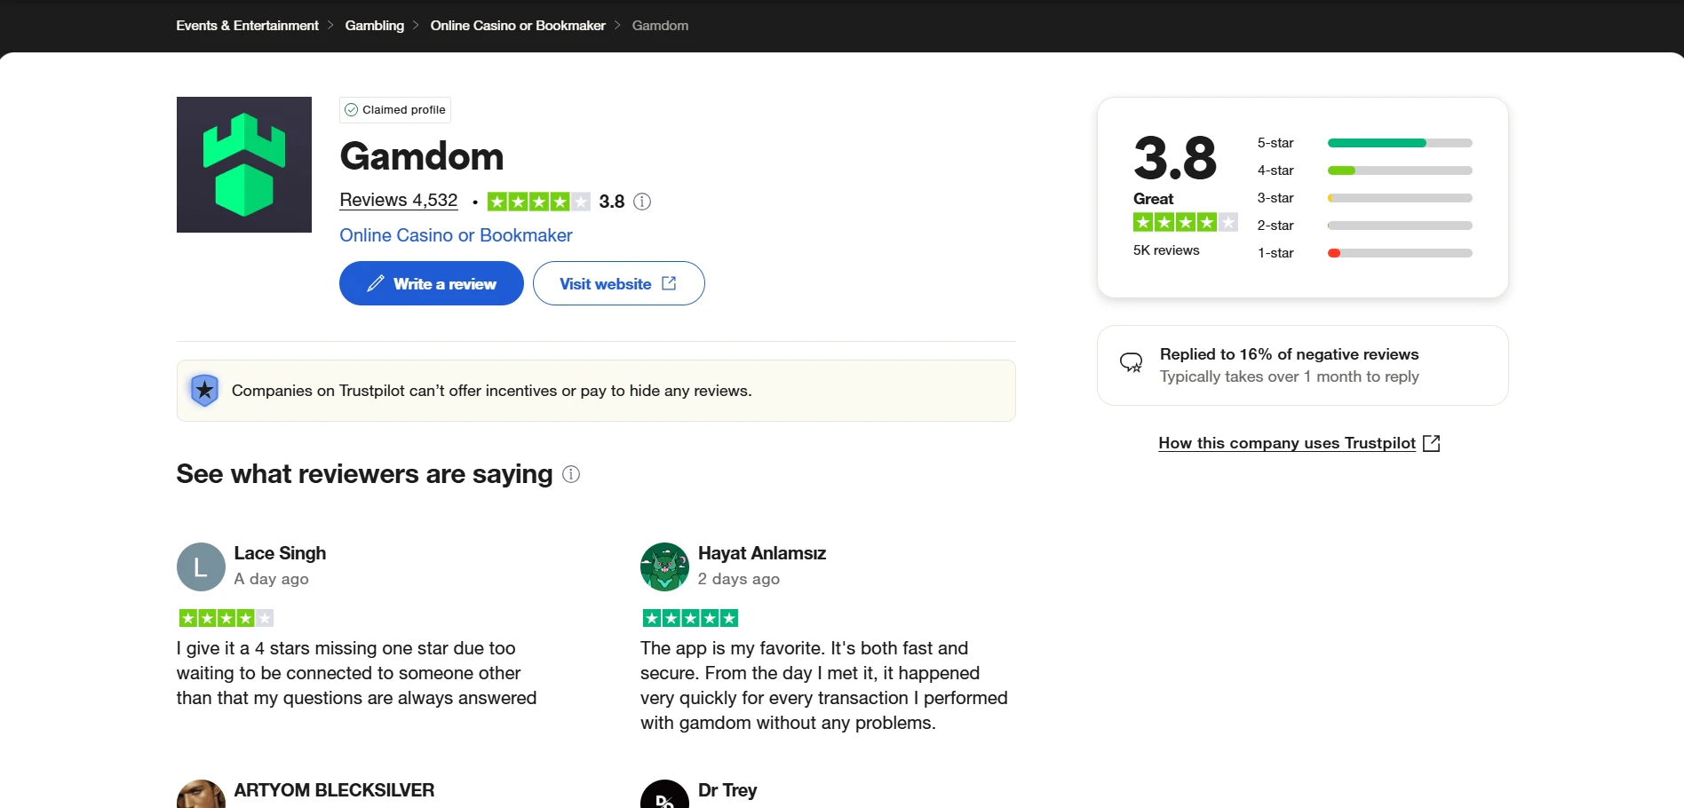Viewport: 1684px width, 808px height.
Task: Open Hayat Anlamsız's review text
Action: [x=824, y=685]
